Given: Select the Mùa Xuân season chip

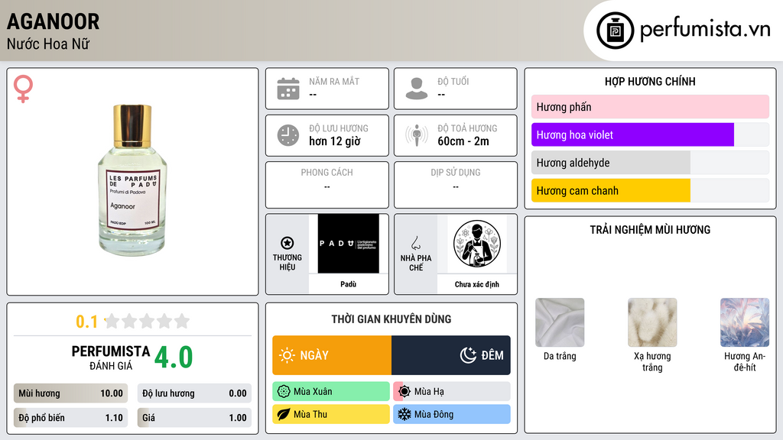Looking at the screenshot, I should pos(331,392).
